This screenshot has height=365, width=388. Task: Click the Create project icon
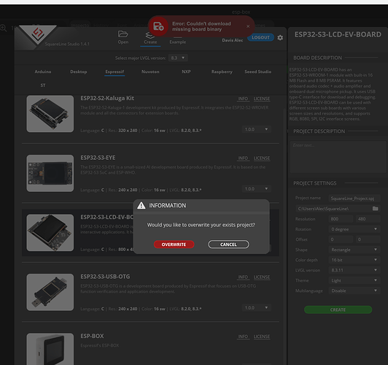(150, 35)
